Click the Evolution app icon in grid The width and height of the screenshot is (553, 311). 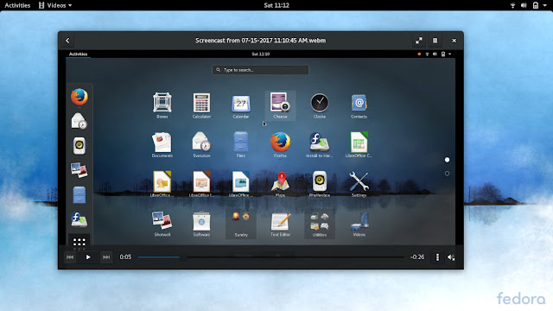201,144
